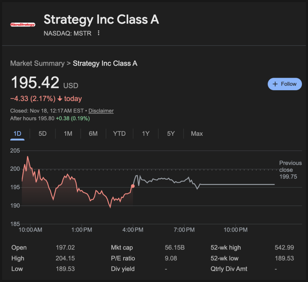This screenshot has height=282, width=308.
Task: Click the 195.42 stock price
Action: [x=35, y=83]
